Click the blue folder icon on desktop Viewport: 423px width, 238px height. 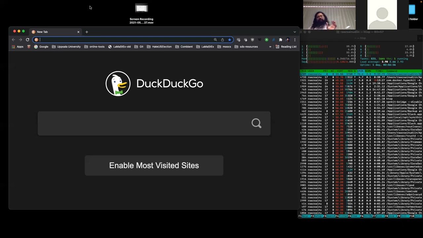tap(412, 9)
